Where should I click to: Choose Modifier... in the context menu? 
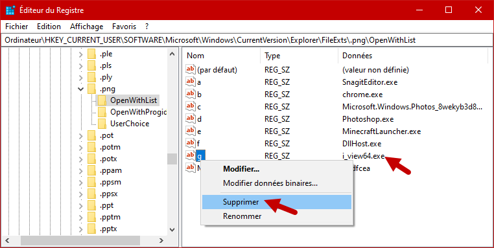coord(276,169)
